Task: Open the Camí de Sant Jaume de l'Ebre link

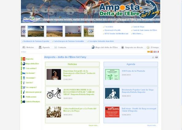Action: point(145,30)
